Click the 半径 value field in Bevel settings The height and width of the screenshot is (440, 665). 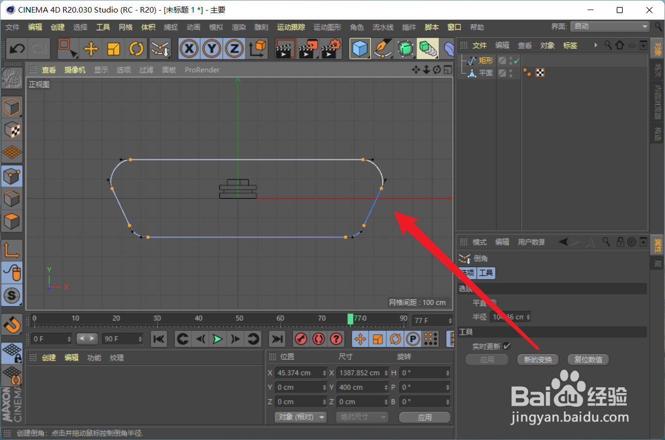point(508,317)
